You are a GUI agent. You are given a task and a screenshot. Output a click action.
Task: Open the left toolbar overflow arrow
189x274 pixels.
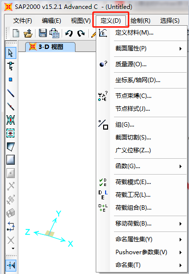[x=13, y=248]
